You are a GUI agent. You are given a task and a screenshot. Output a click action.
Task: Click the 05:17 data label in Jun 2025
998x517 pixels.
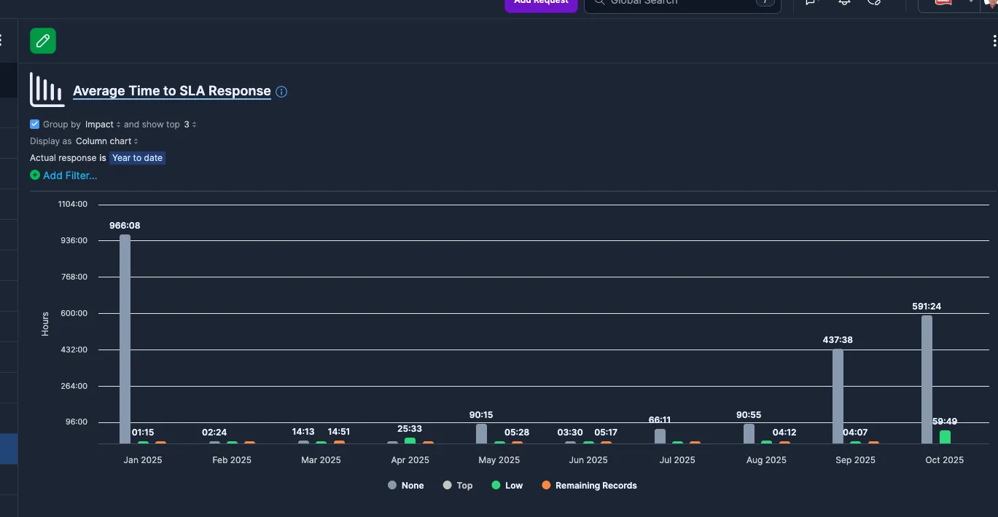(x=606, y=433)
